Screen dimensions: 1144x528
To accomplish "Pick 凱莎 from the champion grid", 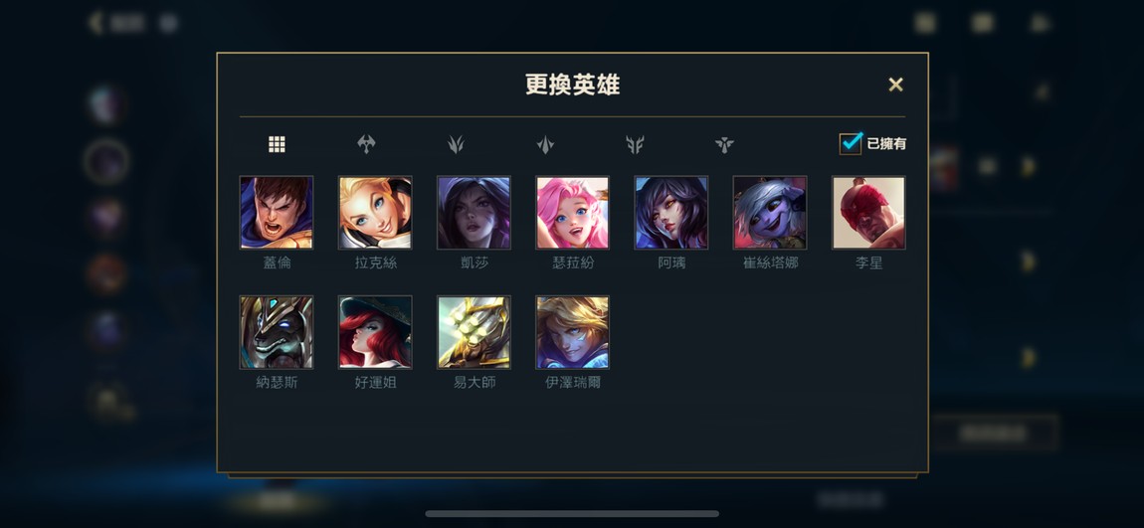I will (x=474, y=212).
